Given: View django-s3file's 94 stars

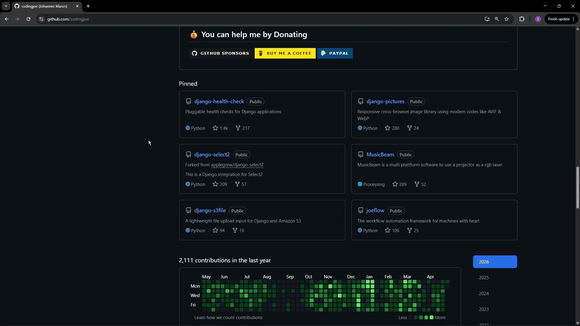Looking at the screenshot, I should point(219,231).
